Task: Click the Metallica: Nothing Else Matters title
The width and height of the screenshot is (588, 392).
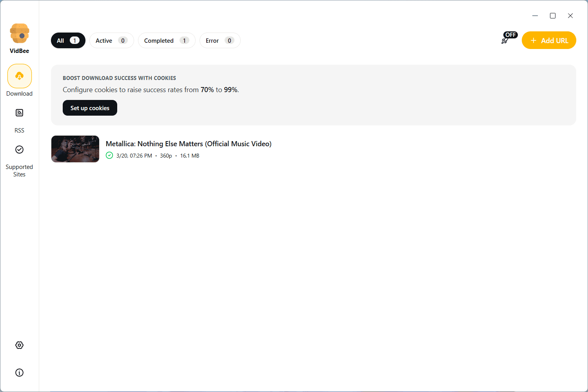Action: coord(189,144)
